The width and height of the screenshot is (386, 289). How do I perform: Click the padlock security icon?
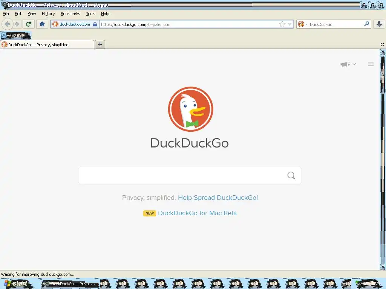(95, 24)
